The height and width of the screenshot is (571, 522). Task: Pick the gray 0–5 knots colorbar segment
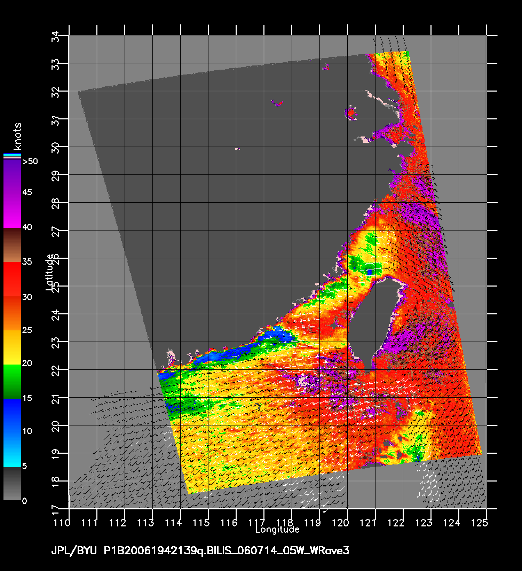tap(12, 483)
